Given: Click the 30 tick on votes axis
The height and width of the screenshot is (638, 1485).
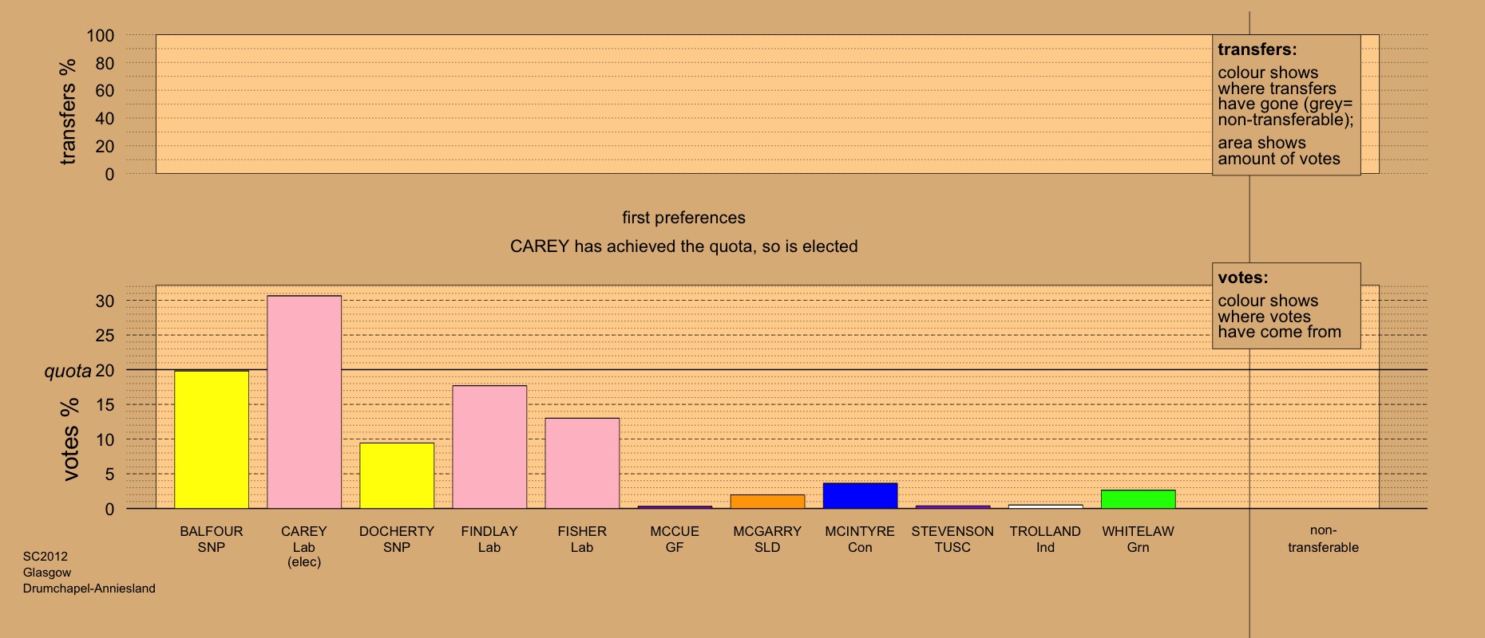Looking at the screenshot, I should [105, 301].
